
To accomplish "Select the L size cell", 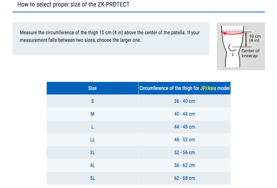I will tap(92, 127).
